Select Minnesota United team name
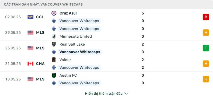This screenshot has width=213, height=96. 76,37
